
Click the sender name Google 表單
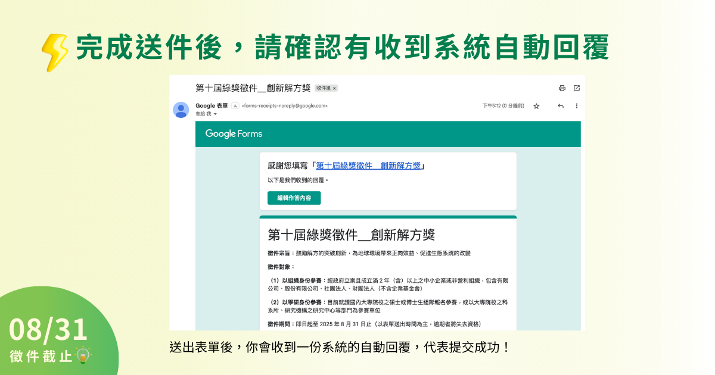[x=212, y=105]
